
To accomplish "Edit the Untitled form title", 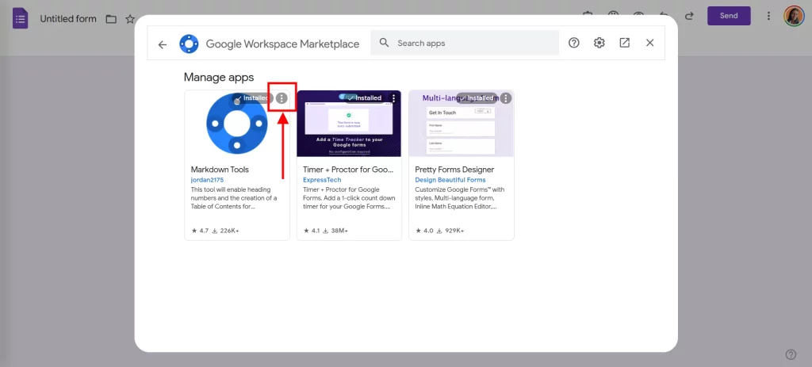I will pyautogui.click(x=68, y=19).
